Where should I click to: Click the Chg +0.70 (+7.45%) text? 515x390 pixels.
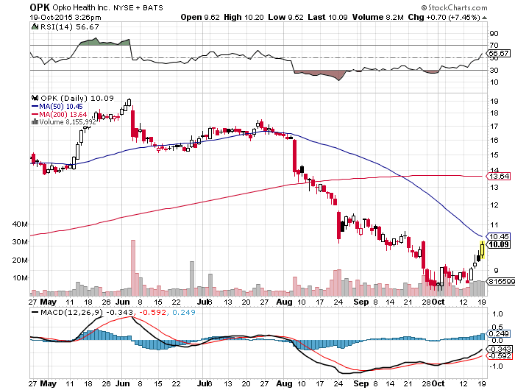click(444, 17)
